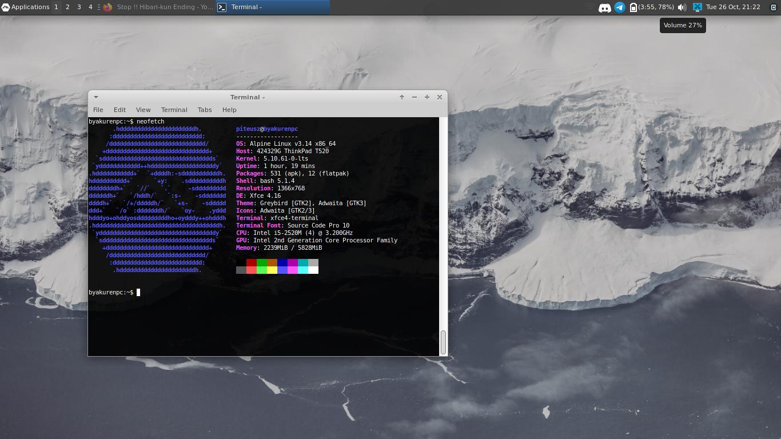
Task: Switch to workspace 3
Action: tap(79, 7)
